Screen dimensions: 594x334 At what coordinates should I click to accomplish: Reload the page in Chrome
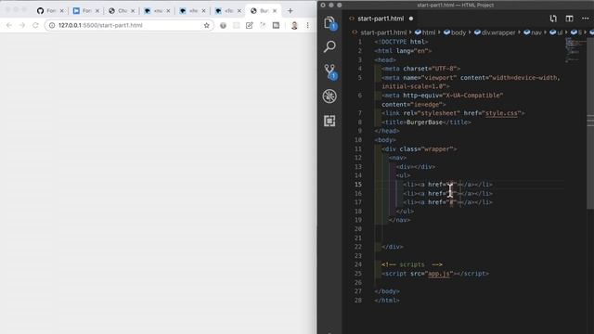(35, 25)
